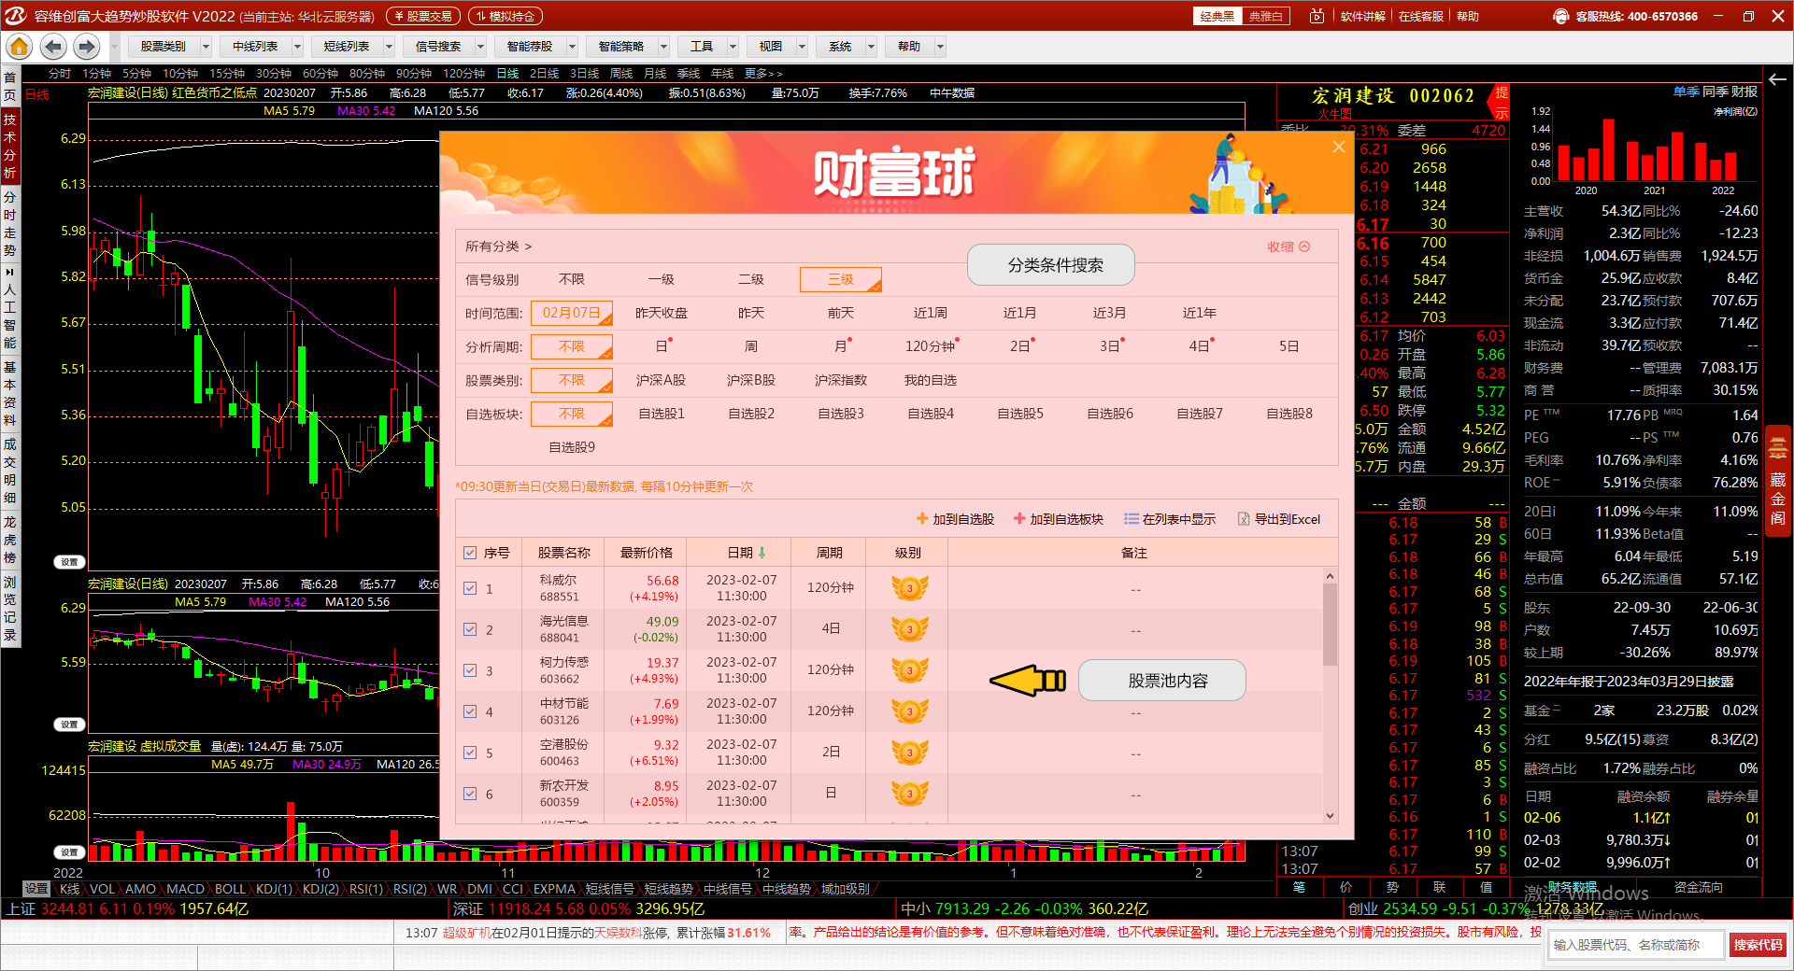Uncheck row 6 新农开发 checkbox
This screenshot has width=1794, height=971.
point(470,794)
